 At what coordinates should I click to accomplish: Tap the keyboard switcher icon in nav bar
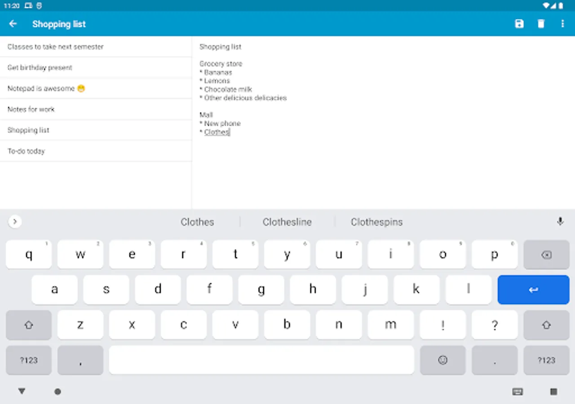pyautogui.click(x=517, y=391)
